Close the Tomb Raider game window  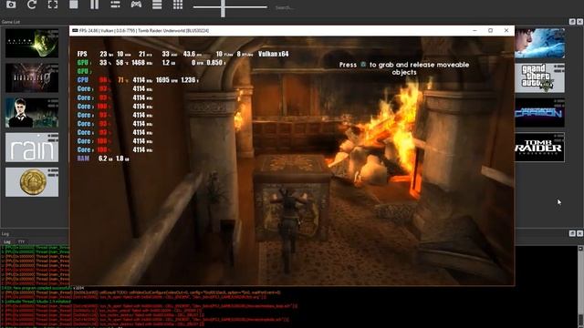(x=506, y=30)
